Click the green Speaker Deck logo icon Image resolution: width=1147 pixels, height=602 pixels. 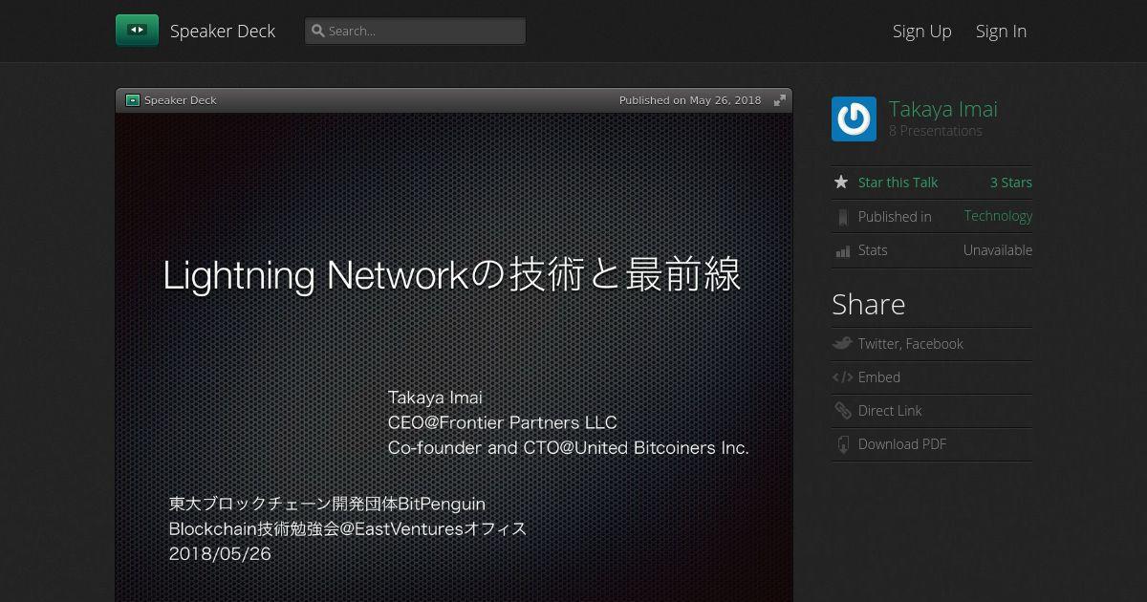click(137, 31)
